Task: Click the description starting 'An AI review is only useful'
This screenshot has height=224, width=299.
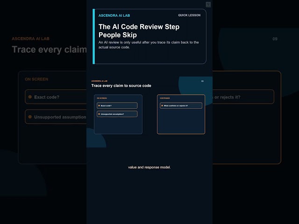Action: [149, 45]
